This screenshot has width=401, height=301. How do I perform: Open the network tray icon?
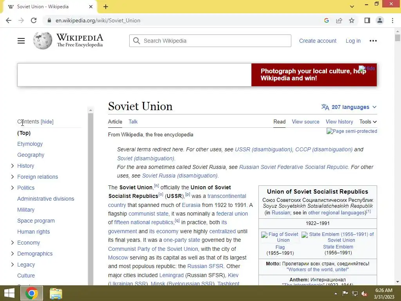click(354, 294)
